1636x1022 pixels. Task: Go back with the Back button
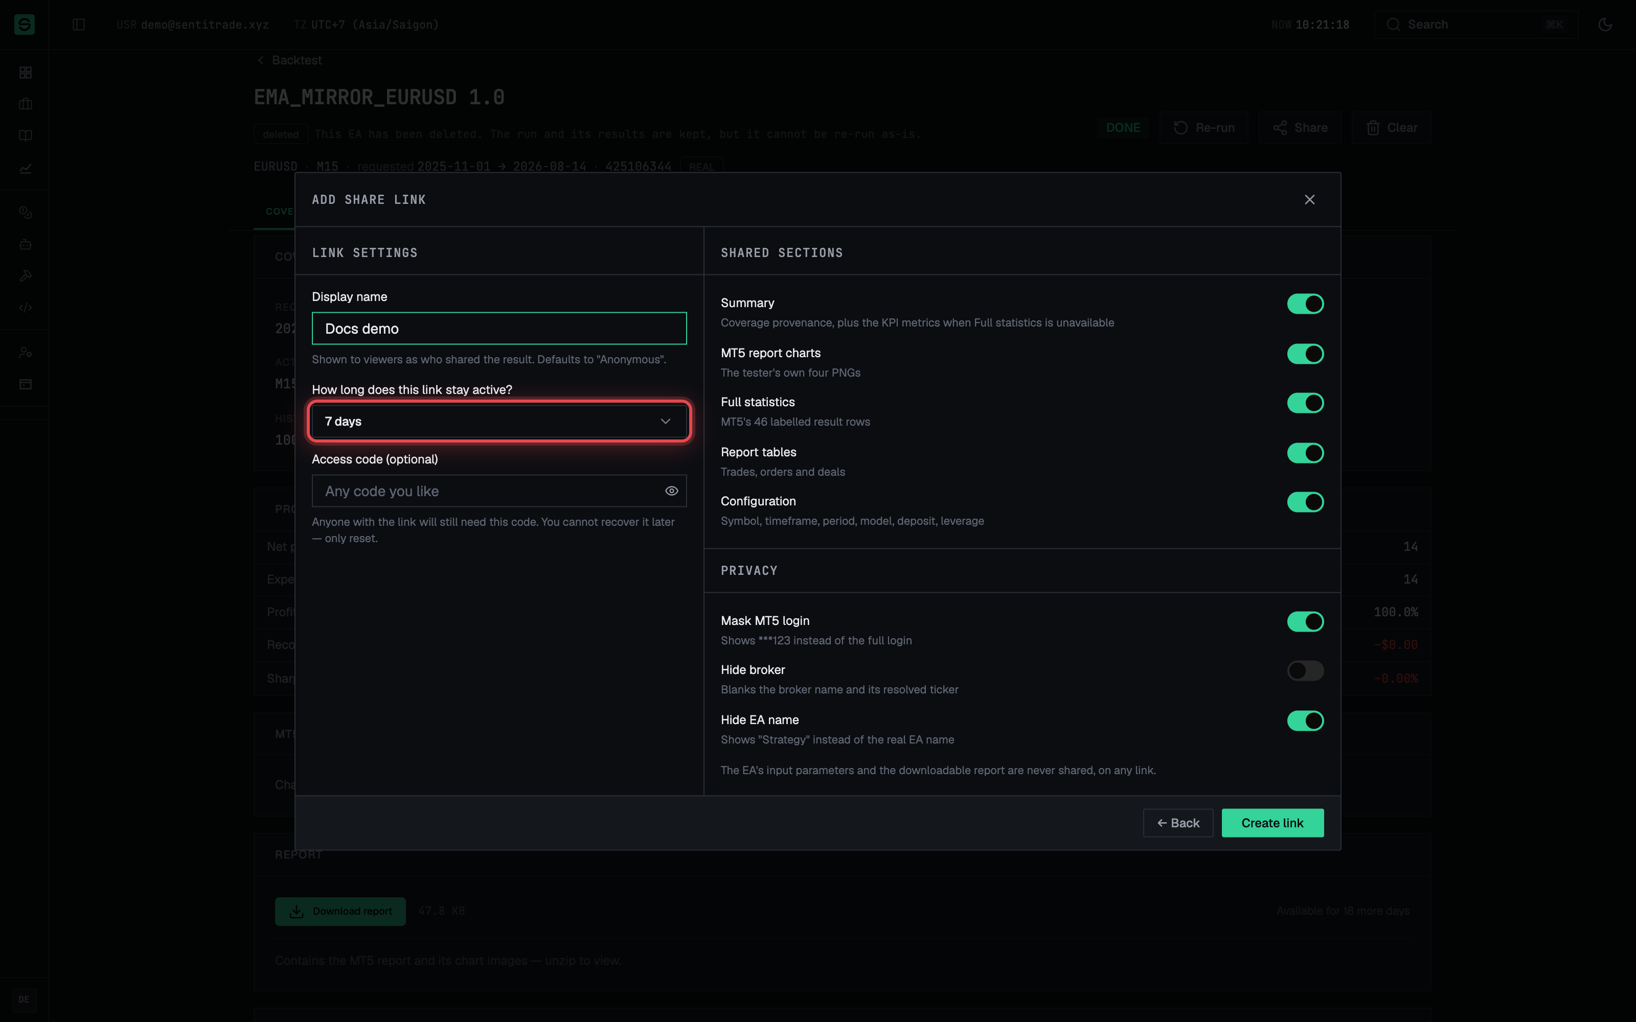[1177, 823]
